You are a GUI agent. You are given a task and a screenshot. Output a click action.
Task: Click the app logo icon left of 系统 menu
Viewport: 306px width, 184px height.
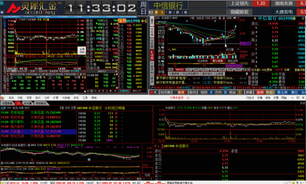tap(2, 98)
